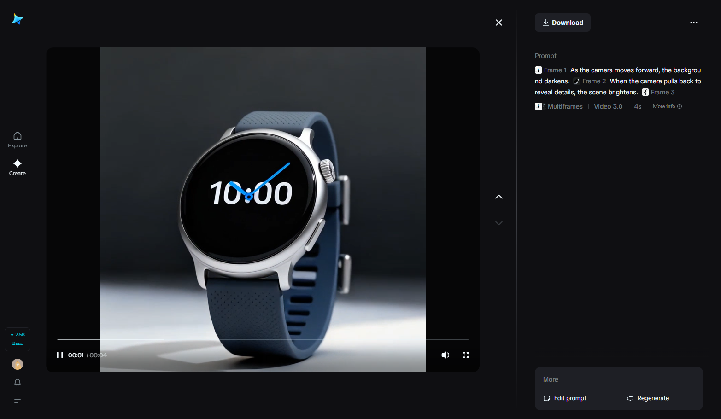Click the Multiframes icon below the prompt

[539, 106]
